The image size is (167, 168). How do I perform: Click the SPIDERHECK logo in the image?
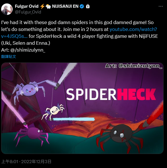pyautogui.click(x=111, y=94)
